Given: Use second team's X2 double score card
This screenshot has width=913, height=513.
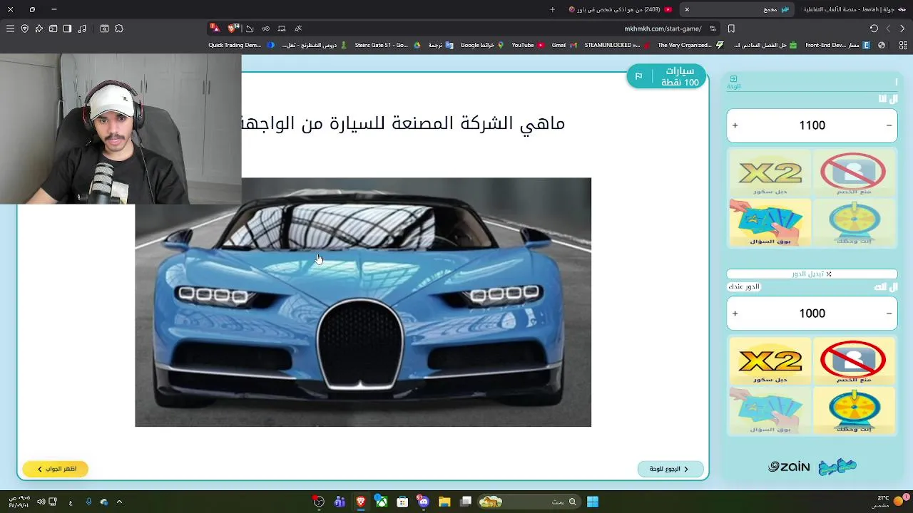Looking at the screenshot, I should coord(770,361).
